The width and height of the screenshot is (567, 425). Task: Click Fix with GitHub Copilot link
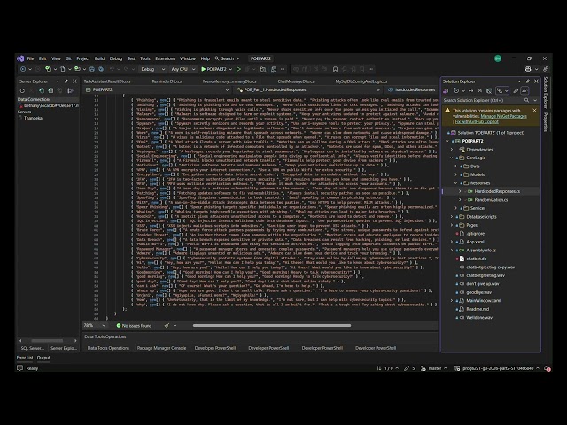[477, 122]
